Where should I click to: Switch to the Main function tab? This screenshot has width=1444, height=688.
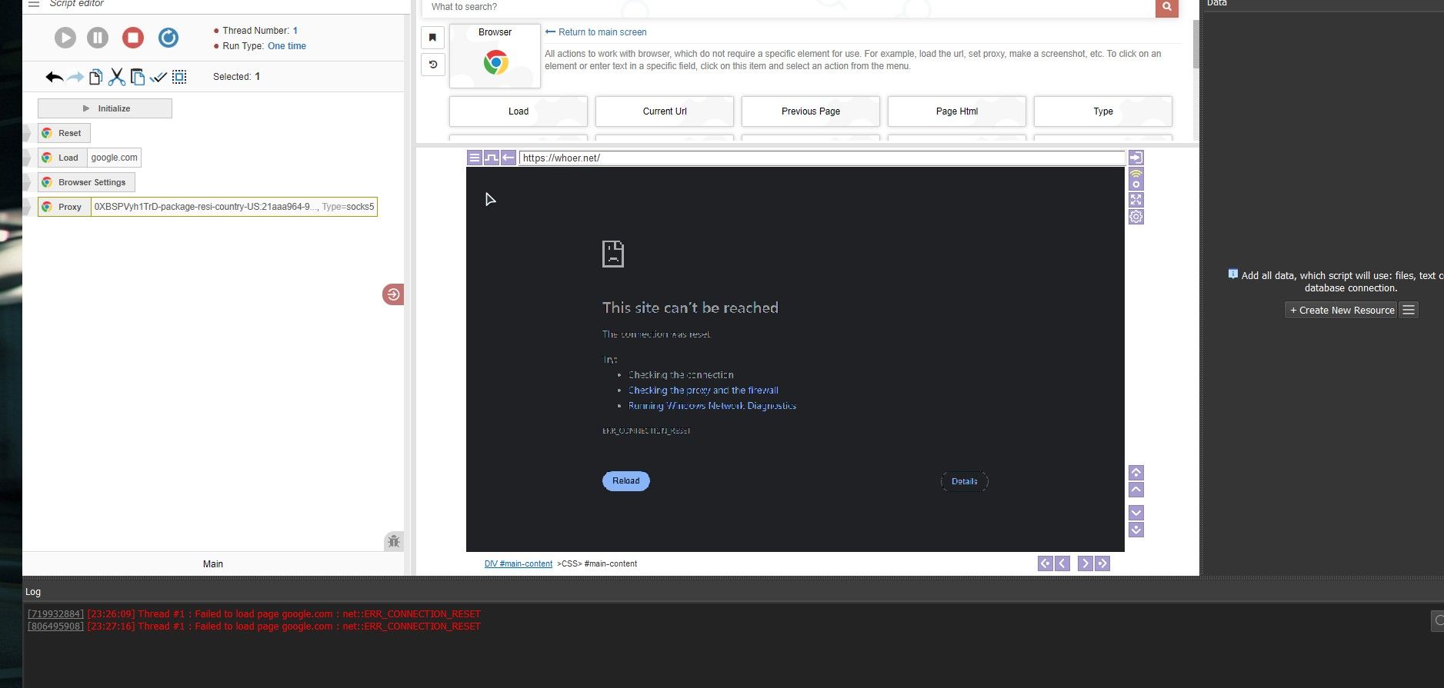click(x=213, y=563)
